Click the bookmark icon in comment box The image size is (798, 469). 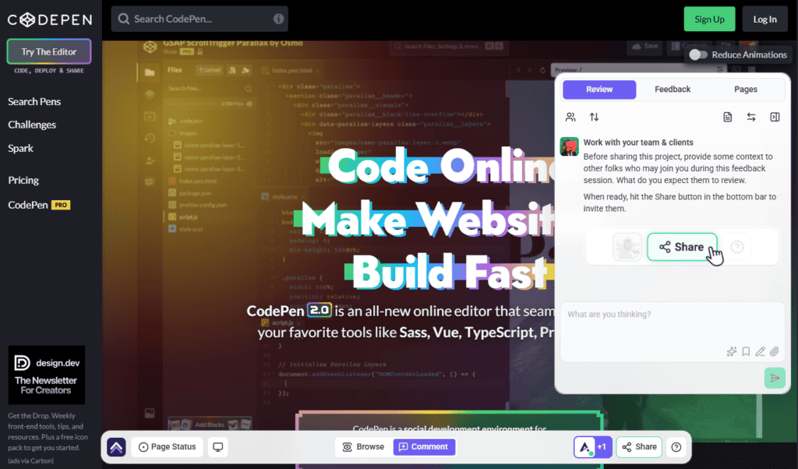(746, 351)
